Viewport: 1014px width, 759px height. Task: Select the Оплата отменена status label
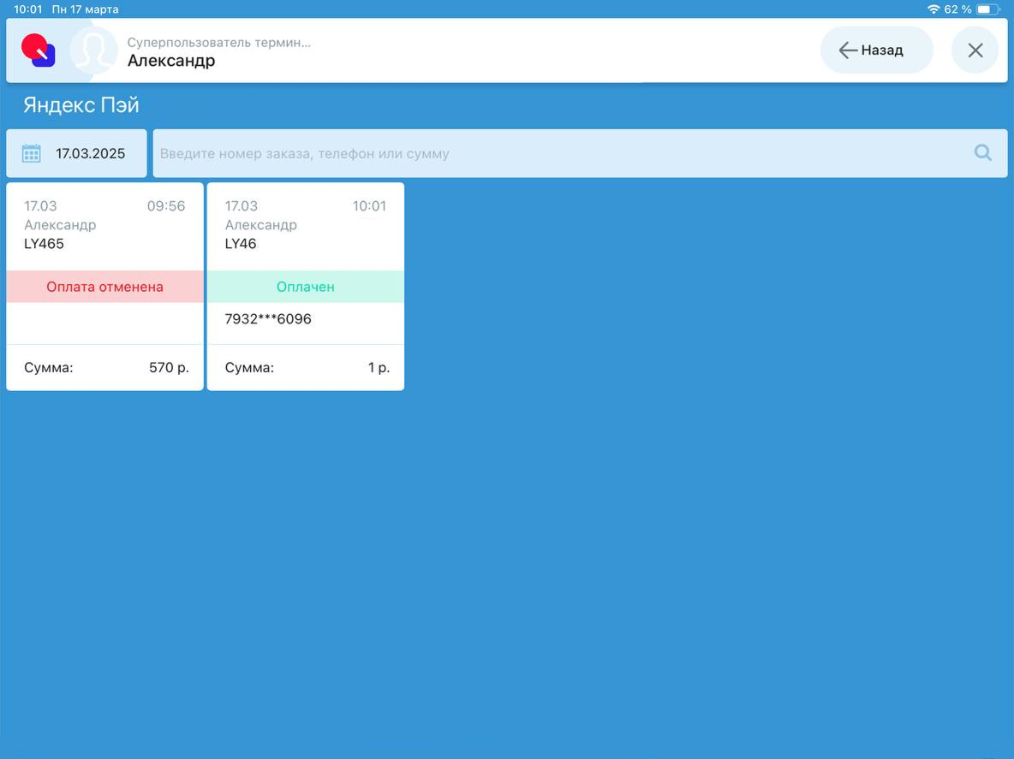click(104, 287)
